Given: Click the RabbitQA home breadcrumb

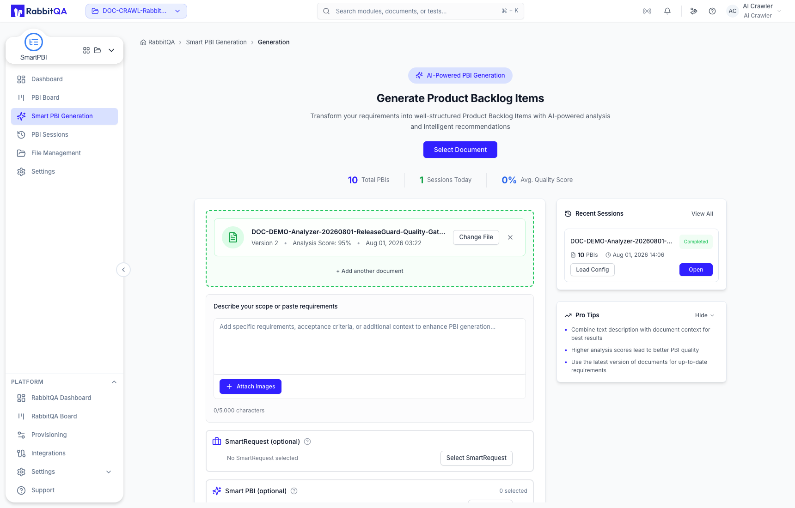Looking at the screenshot, I should click(158, 42).
